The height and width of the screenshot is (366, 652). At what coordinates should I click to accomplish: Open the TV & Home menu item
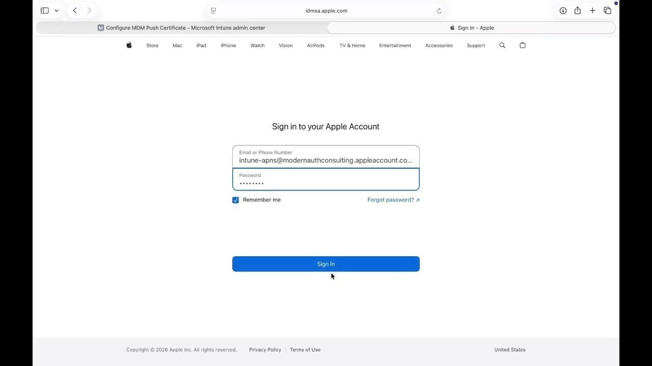click(352, 46)
